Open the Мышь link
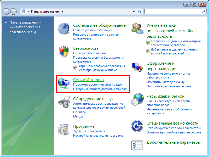This screenshot has width=209, height=157. coord(78,116)
